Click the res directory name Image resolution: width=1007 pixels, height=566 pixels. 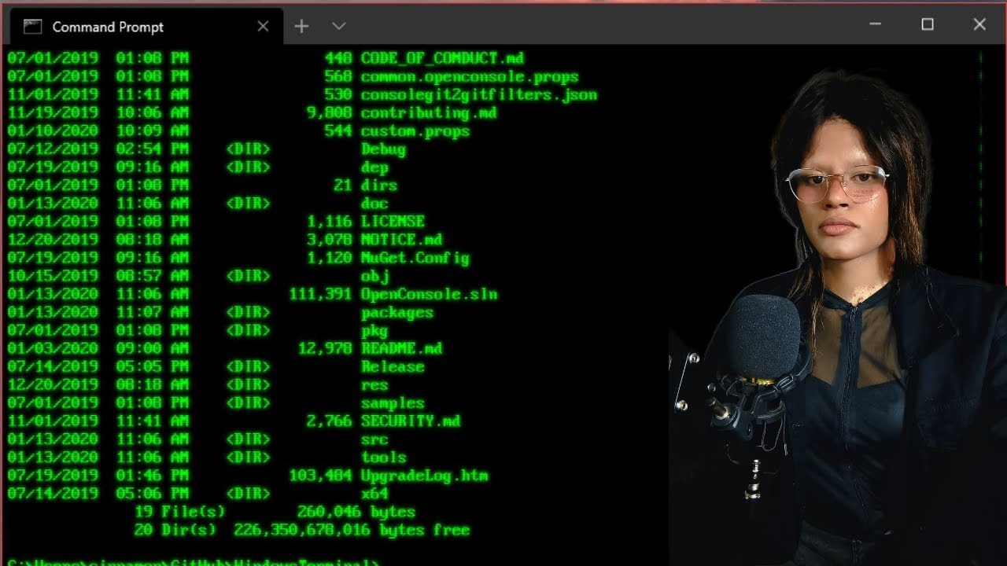coord(374,384)
